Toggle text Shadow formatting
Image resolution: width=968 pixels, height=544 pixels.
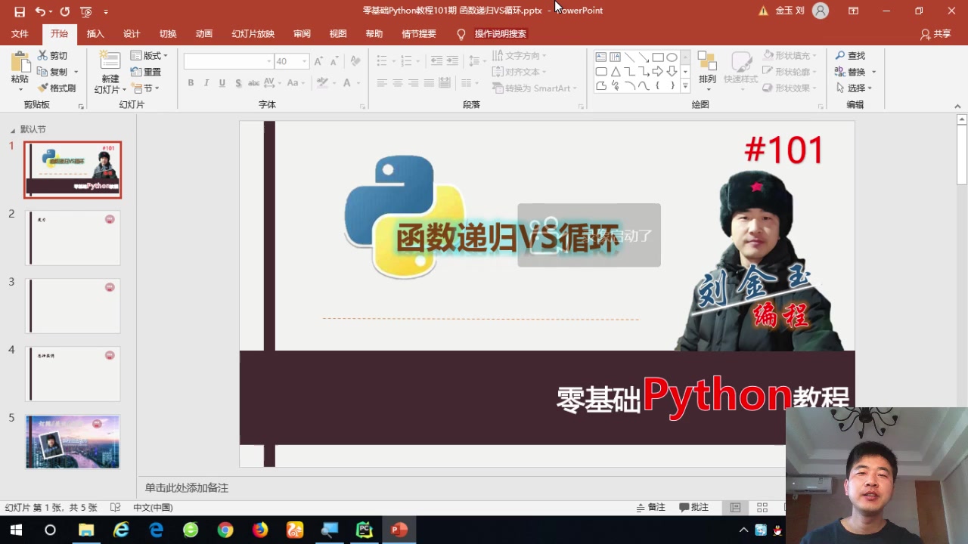pyautogui.click(x=238, y=83)
